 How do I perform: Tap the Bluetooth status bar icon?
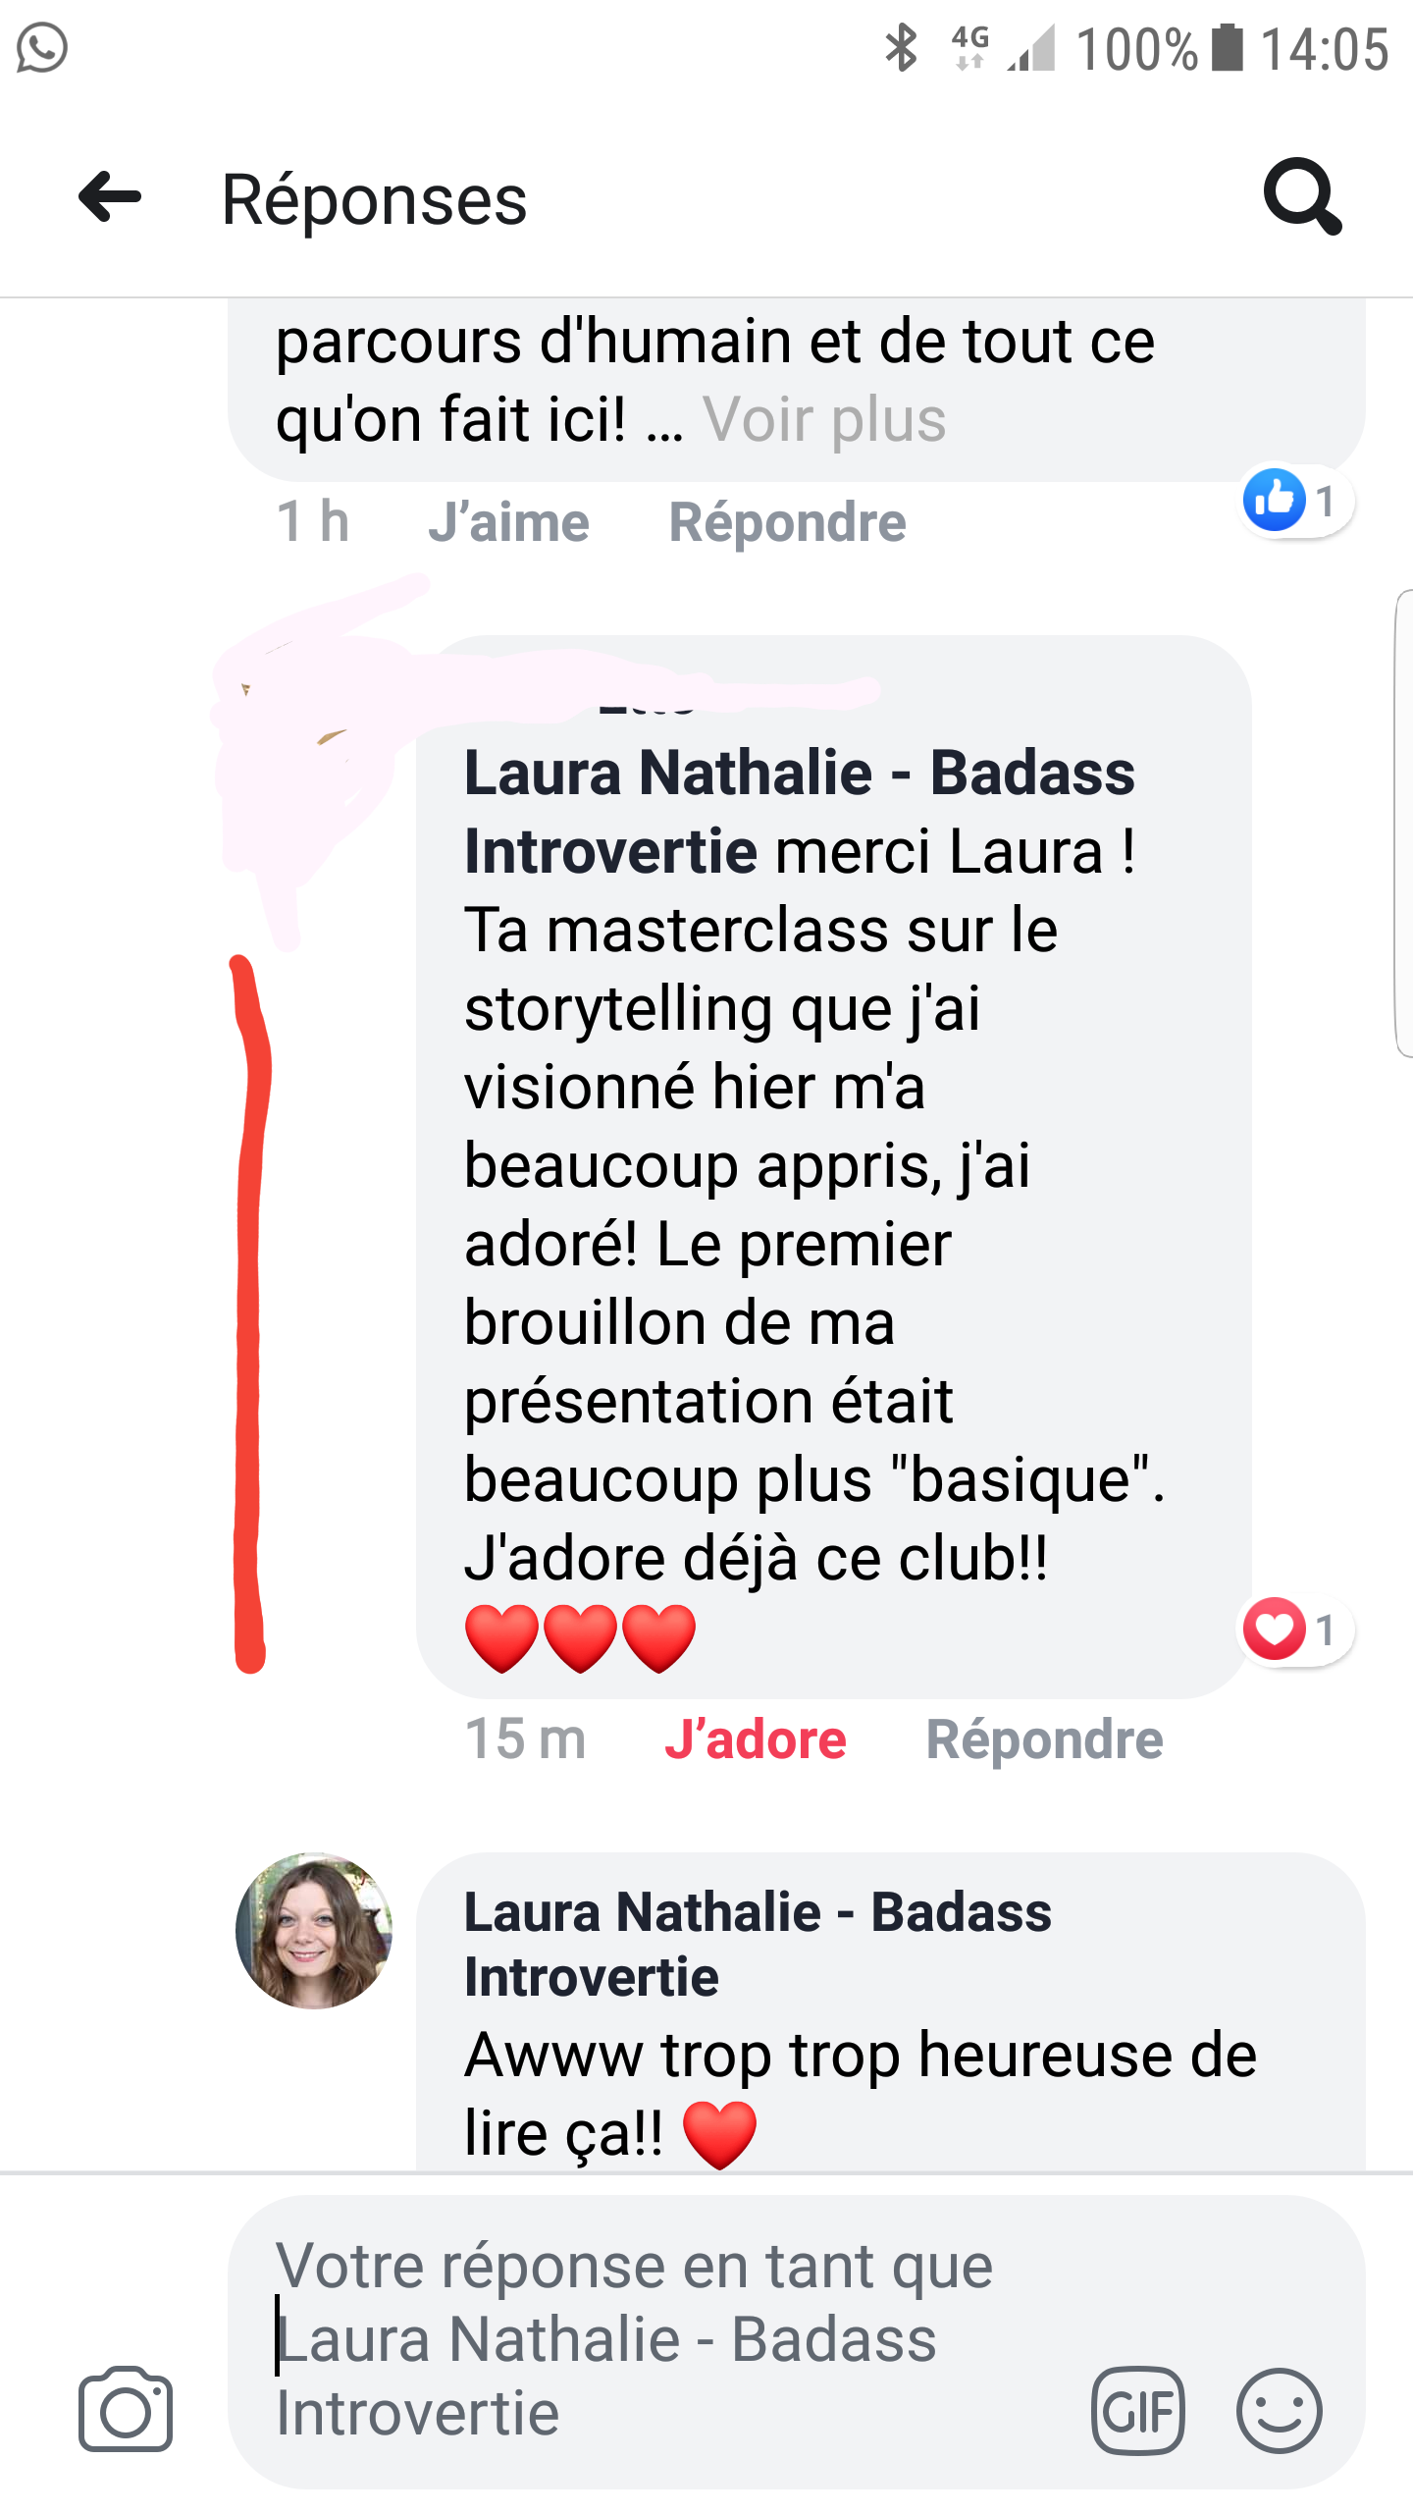click(901, 48)
